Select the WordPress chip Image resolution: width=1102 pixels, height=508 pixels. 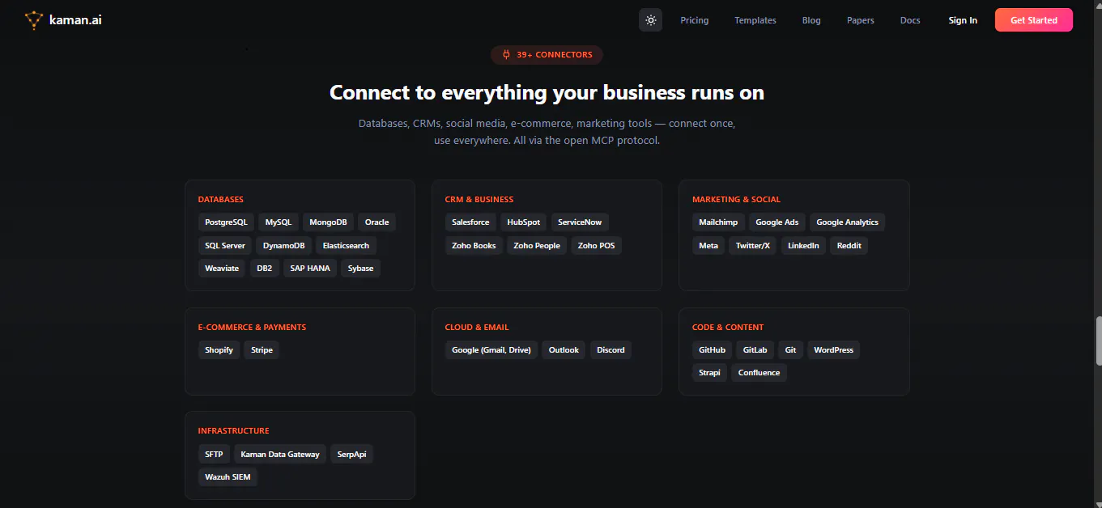click(833, 350)
